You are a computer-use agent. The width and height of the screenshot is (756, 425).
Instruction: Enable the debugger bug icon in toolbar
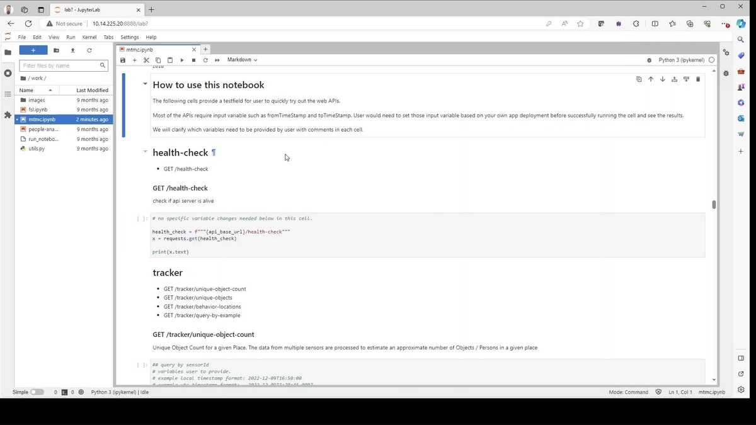coord(649,60)
